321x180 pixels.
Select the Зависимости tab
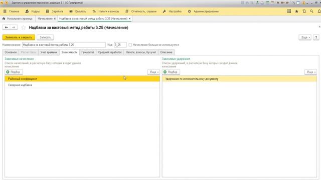[69, 52]
